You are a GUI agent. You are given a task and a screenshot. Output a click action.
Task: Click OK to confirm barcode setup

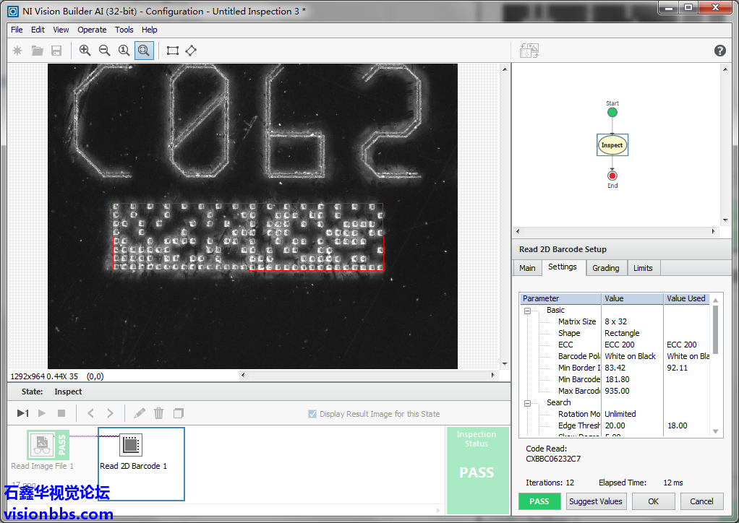tap(653, 501)
